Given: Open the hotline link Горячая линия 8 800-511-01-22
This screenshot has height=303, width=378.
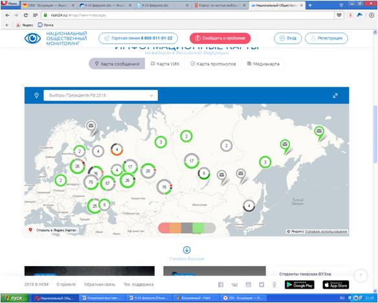Looking at the screenshot, I should click(x=138, y=38).
